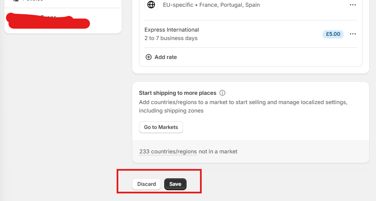
Task: Click the Add rate label
Action: [166, 57]
